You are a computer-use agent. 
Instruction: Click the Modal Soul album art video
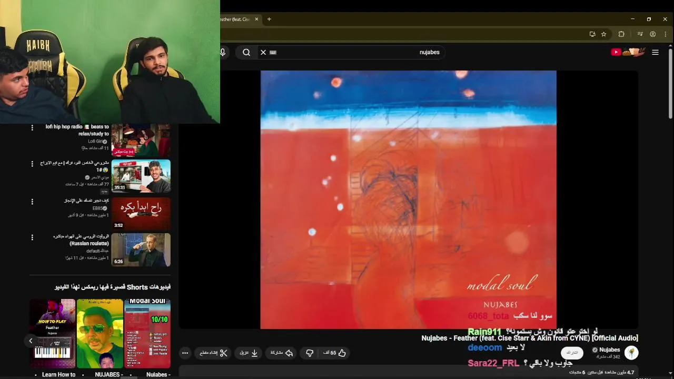(408, 200)
